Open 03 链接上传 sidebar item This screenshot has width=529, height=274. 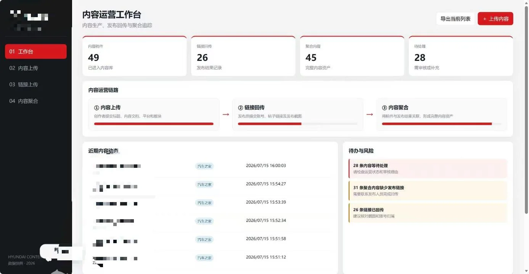[36, 84]
